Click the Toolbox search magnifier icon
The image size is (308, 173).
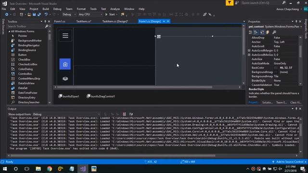tap(47, 26)
